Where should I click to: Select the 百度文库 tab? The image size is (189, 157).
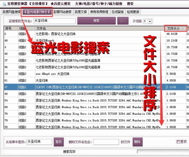pos(81,12)
